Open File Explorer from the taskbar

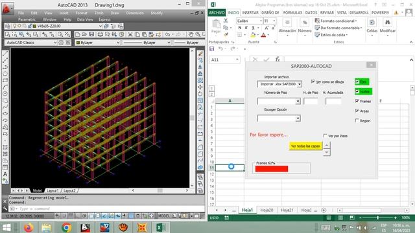(x=46, y=227)
